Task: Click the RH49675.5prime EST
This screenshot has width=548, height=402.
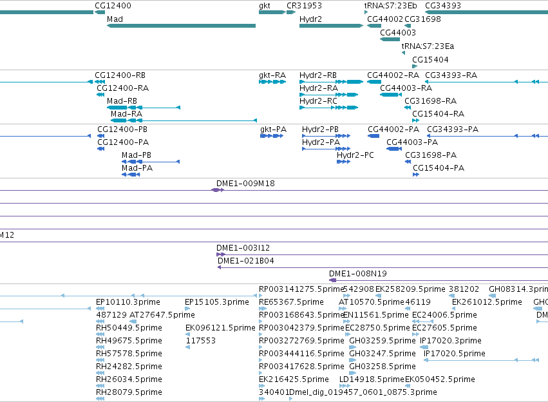Action: tap(100, 347)
